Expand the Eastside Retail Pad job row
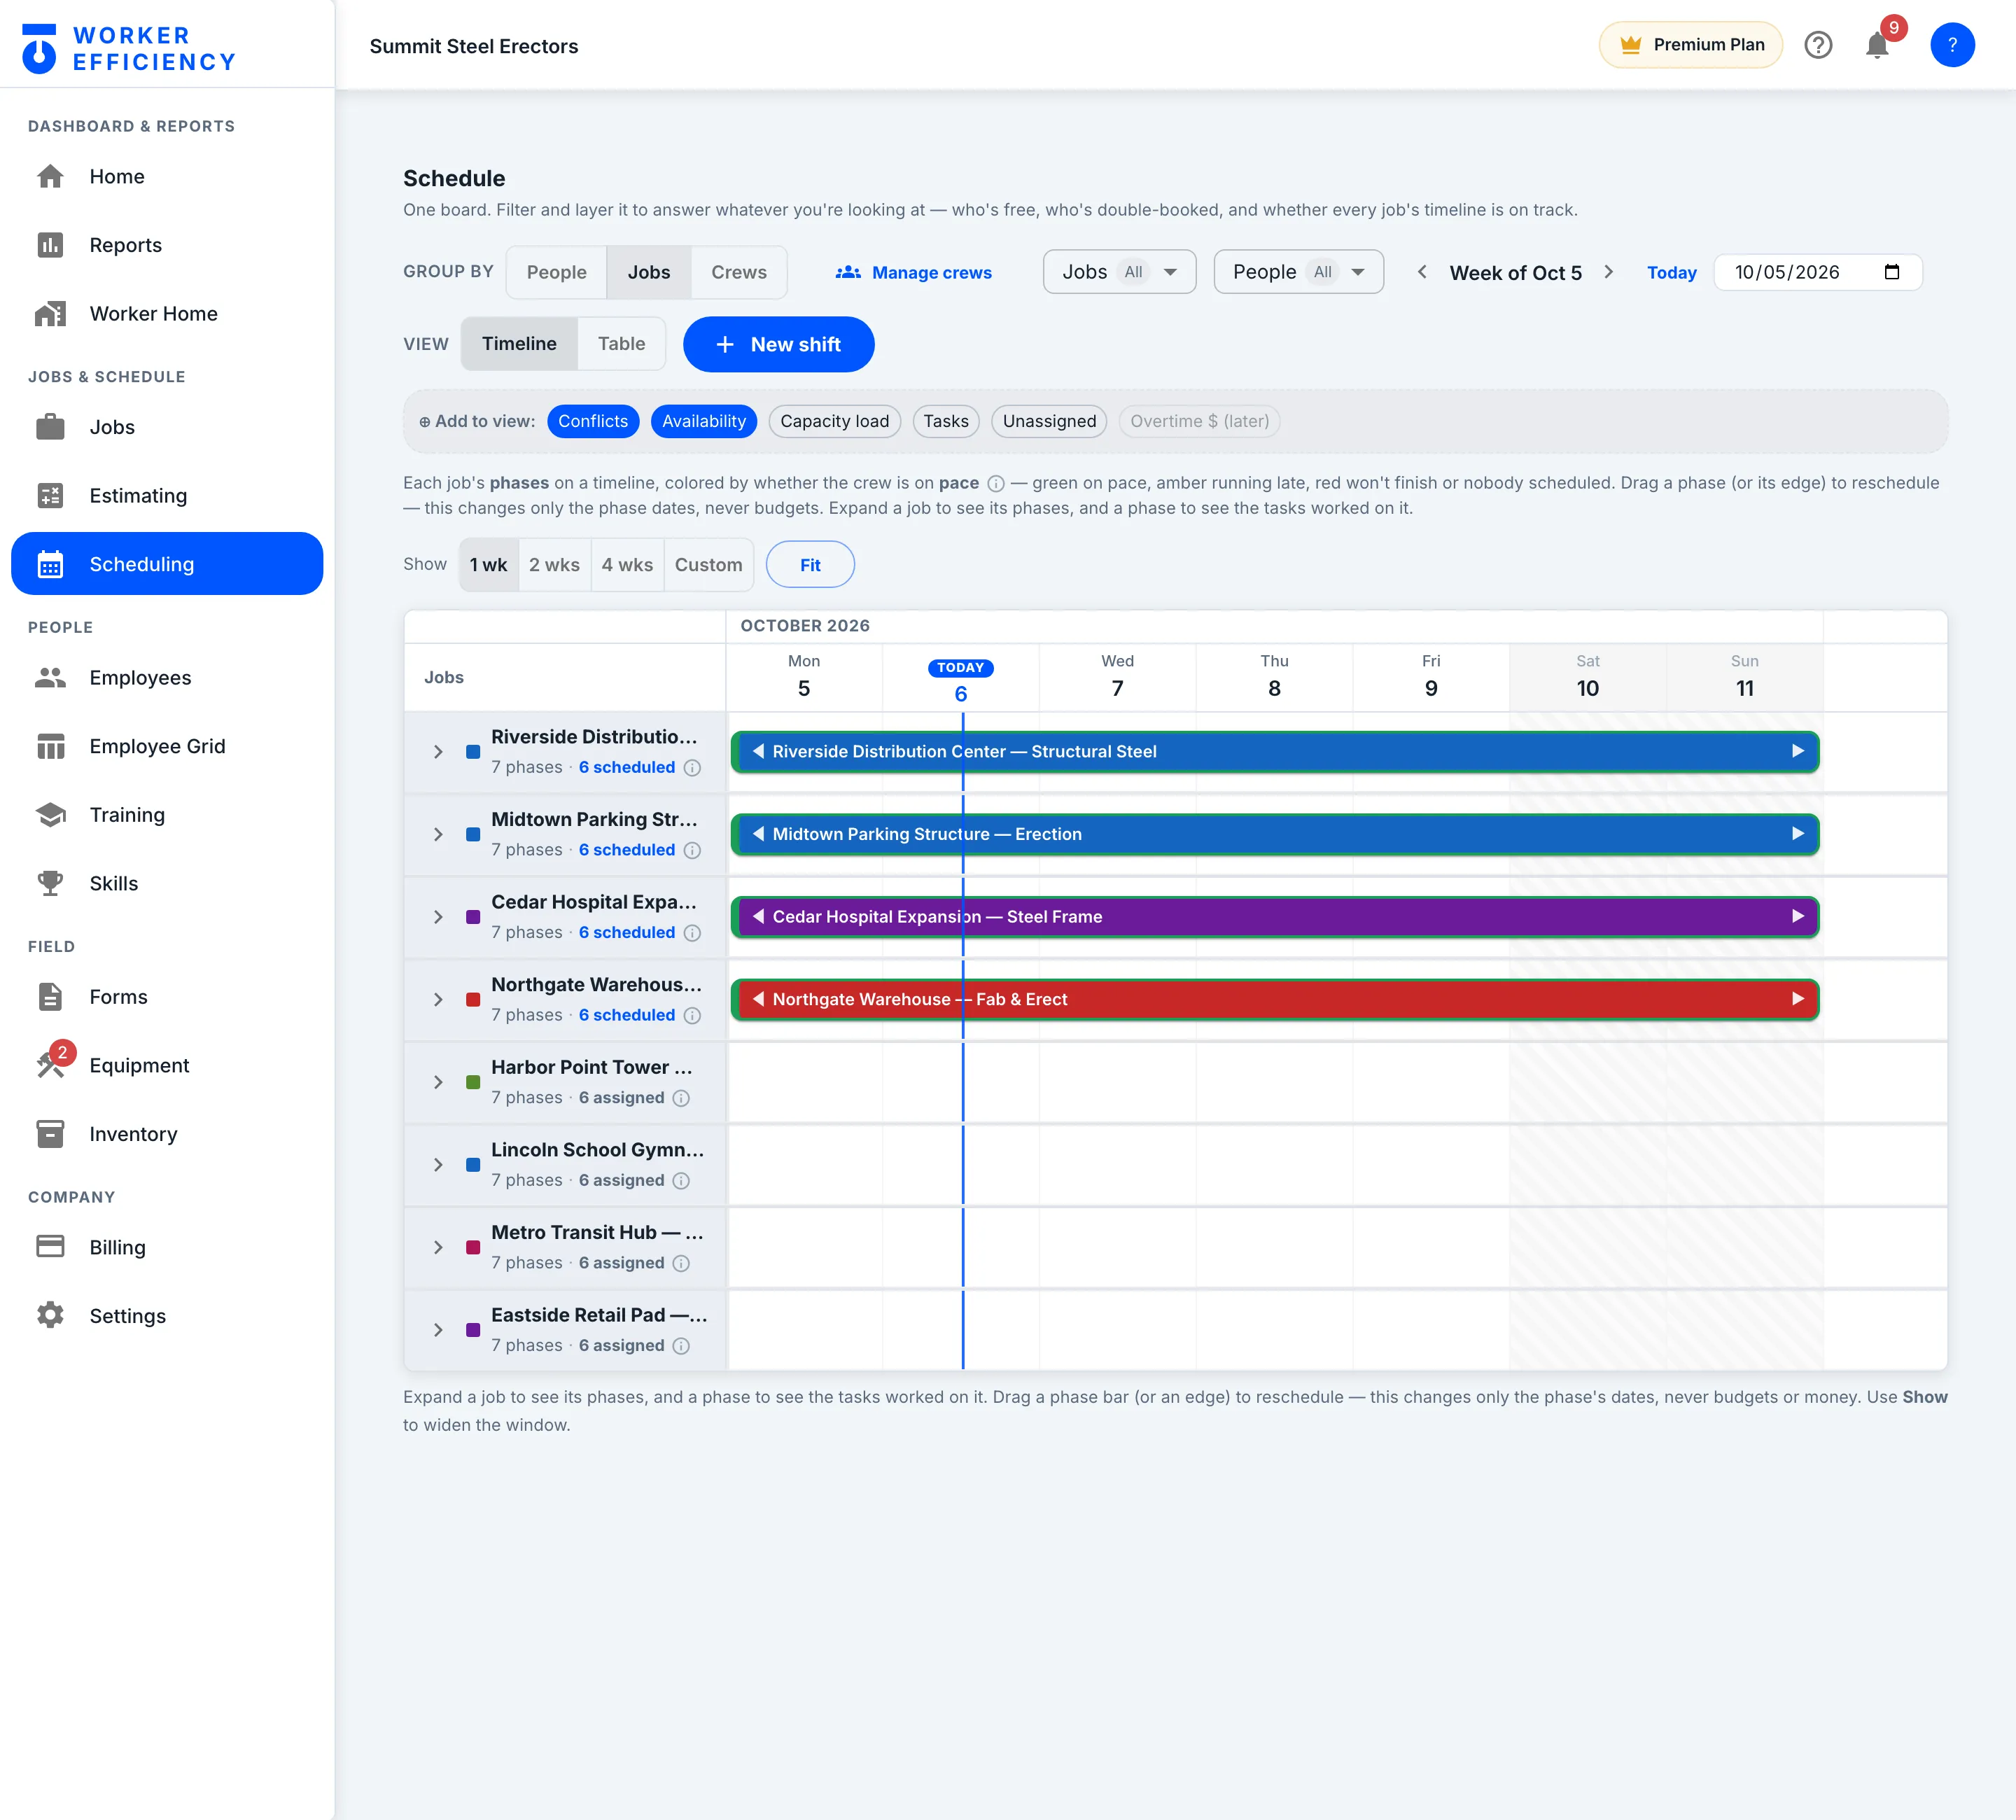2016x1820 pixels. click(x=438, y=1330)
